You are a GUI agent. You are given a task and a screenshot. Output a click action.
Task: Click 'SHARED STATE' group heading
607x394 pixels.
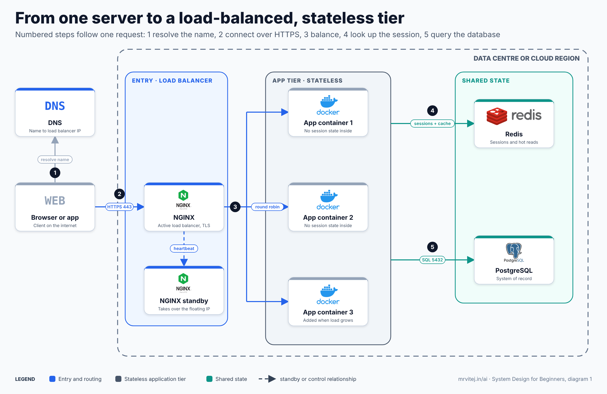click(x=486, y=81)
